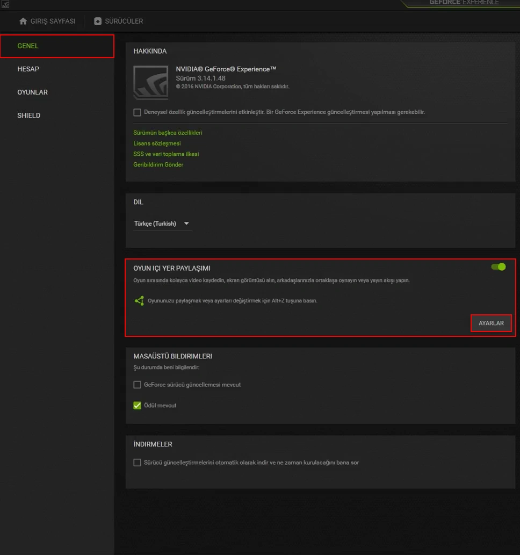This screenshot has width=520, height=555.
Task: Click the Sürüm 3.14.1.48 version text
Action: (x=201, y=78)
